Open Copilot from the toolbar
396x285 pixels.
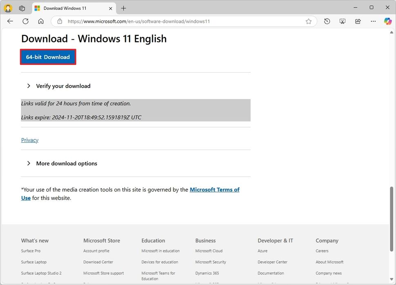tap(387, 21)
